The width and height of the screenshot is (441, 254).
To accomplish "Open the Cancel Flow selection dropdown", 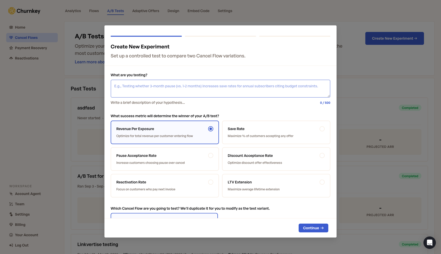I will 164,218.
